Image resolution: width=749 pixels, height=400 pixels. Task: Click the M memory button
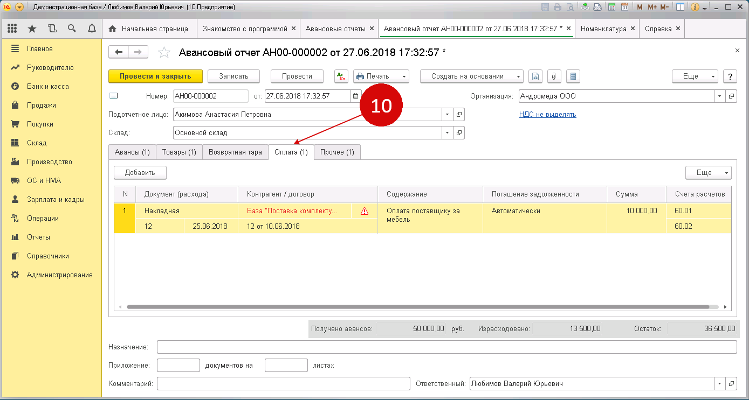(640, 7)
